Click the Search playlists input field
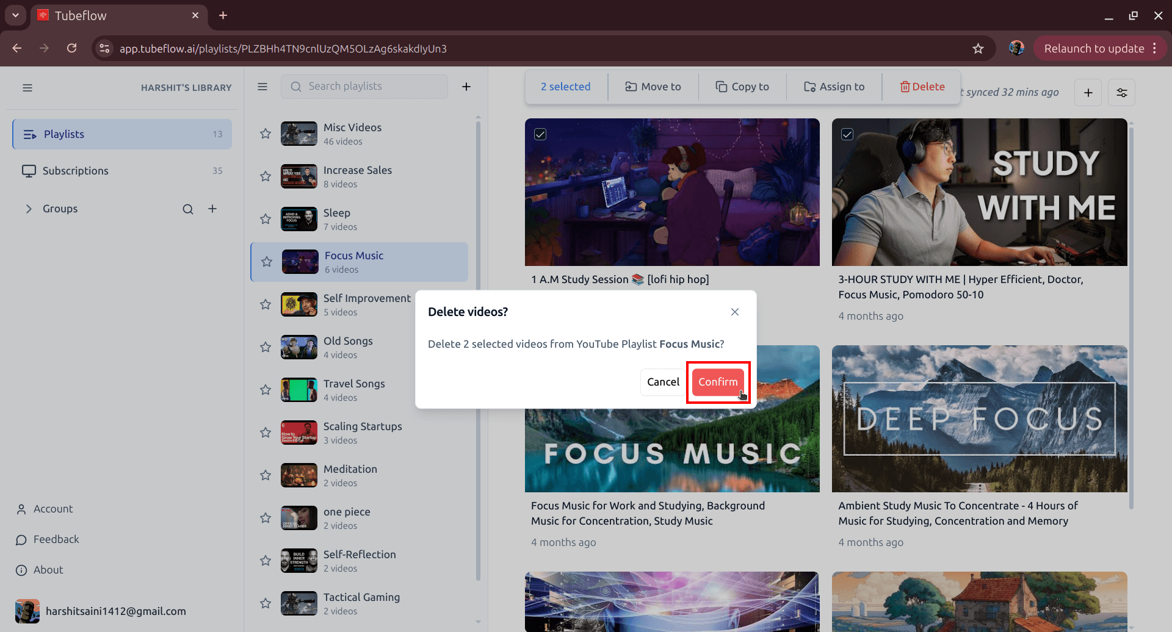This screenshot has width=1172, height=632. click(x=364, y=86)
